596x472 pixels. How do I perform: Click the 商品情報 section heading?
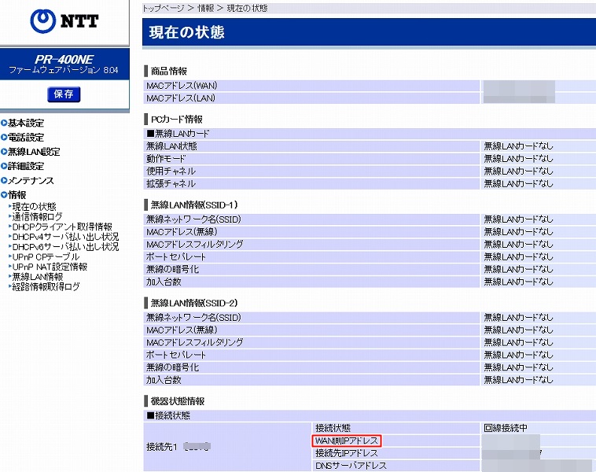[169, 71]
